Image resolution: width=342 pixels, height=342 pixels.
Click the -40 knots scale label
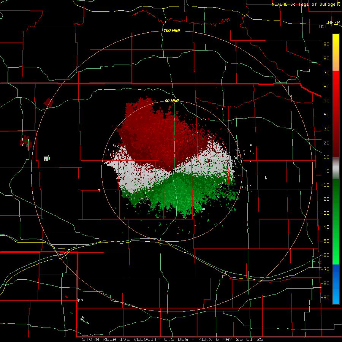[325, 227]
